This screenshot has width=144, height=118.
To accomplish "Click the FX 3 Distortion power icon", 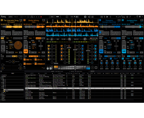I will (x=25, y=64).
